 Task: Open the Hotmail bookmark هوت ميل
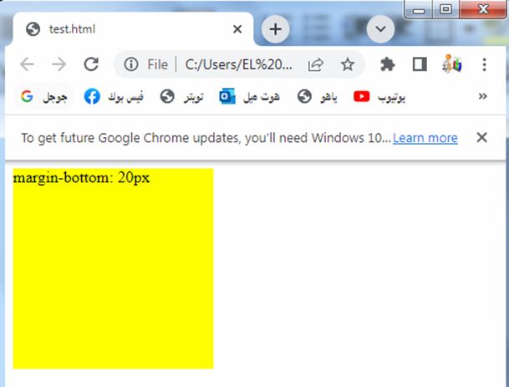click(249, 97)
